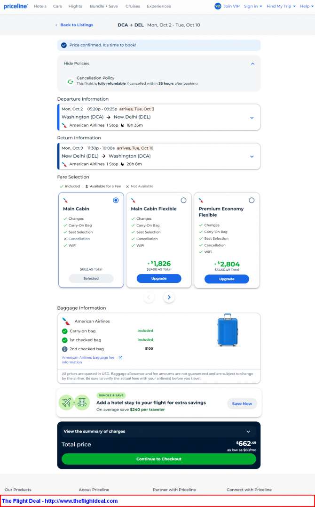Click the '+$1,826' upgrade price
Screen dimensions: 315x507
pyautogui.click(x=159, y=264)
